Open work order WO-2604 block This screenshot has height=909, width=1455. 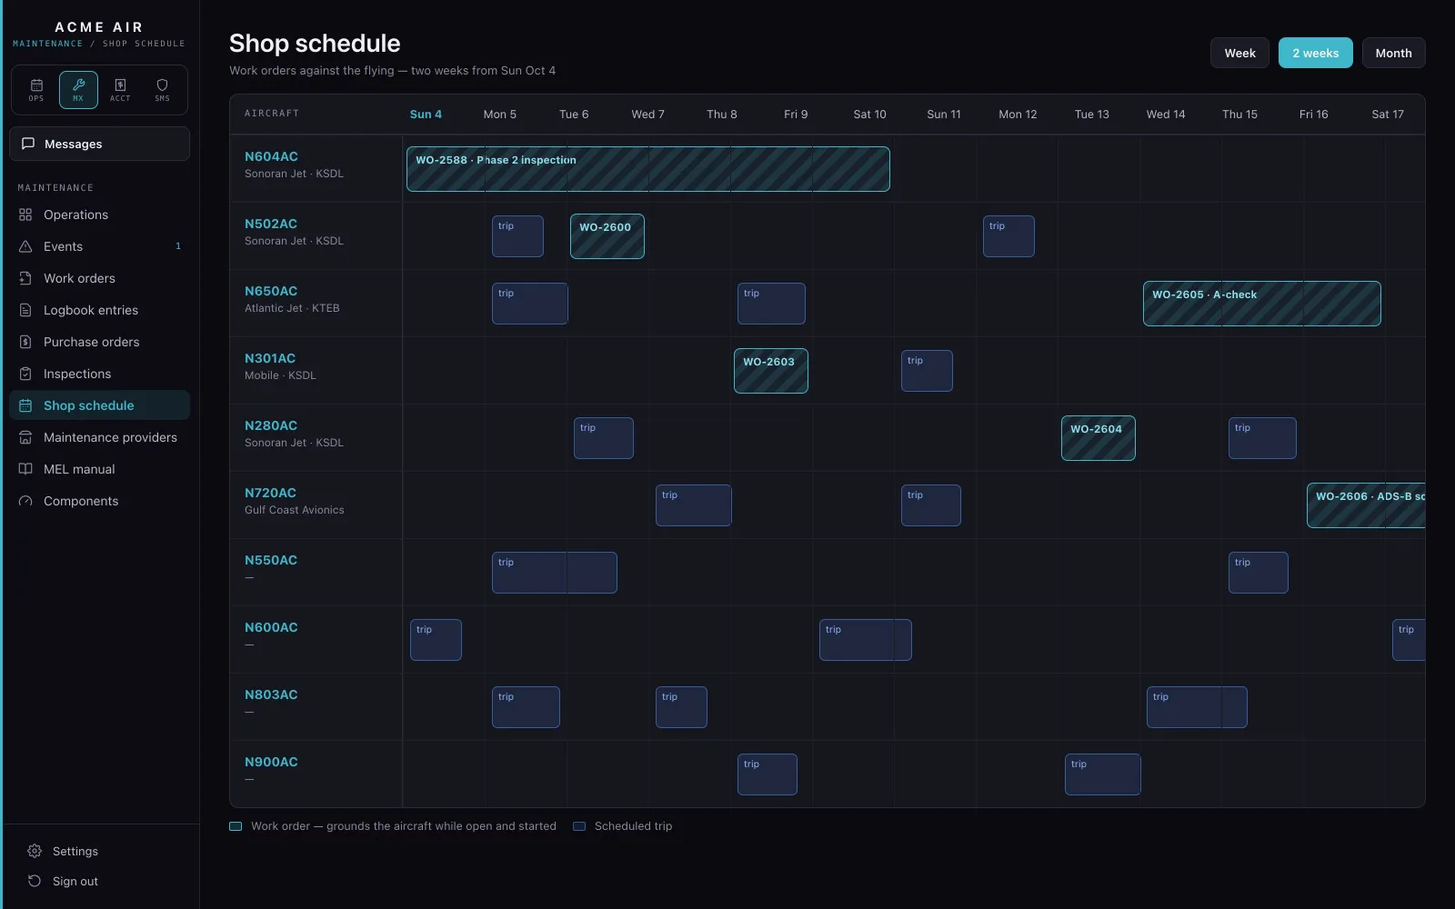1099,438
